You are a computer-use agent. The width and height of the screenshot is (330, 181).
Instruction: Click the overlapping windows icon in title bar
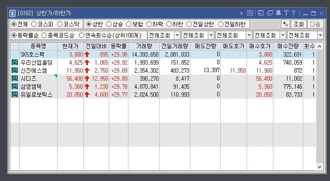(x=270, y=13)
